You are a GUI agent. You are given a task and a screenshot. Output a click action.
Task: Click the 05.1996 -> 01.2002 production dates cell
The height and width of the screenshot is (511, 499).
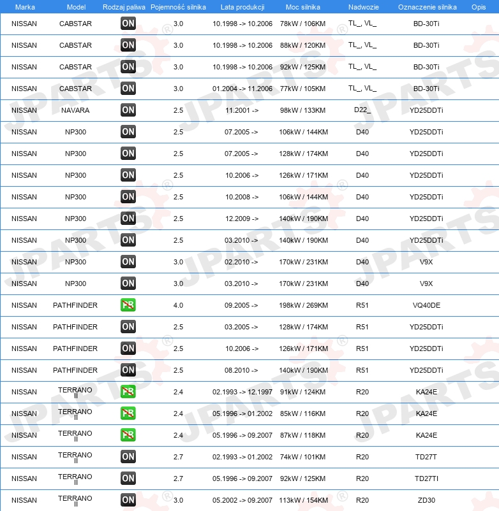pos(242,414)
